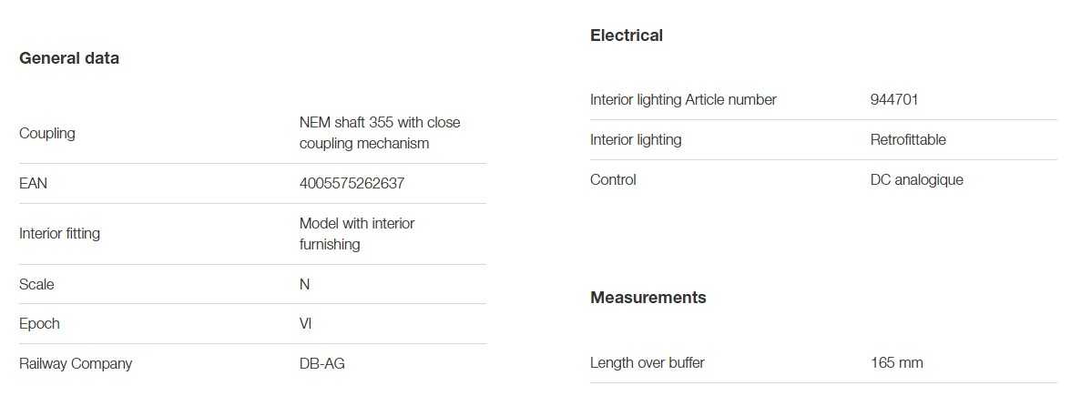
Task: Select the Interior lighting Article number label
Action: pos(683,100)
